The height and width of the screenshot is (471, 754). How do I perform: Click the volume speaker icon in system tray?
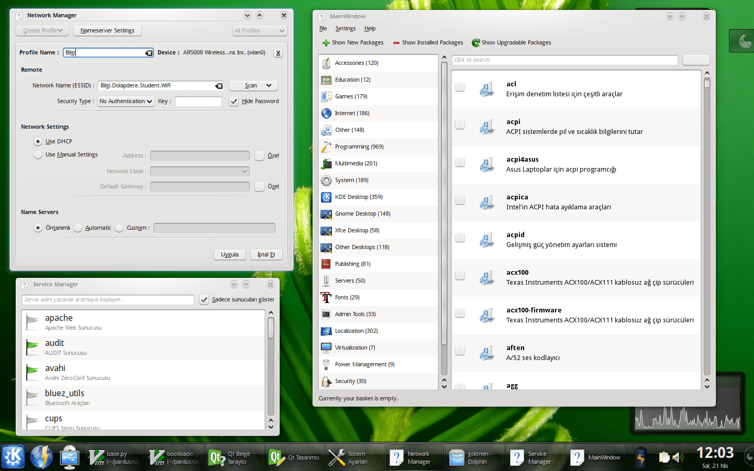(x=678, y=457)
